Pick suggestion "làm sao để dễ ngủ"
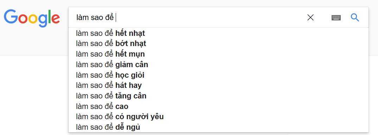Screen dimensions: 378x135 (x=218, y=127)
